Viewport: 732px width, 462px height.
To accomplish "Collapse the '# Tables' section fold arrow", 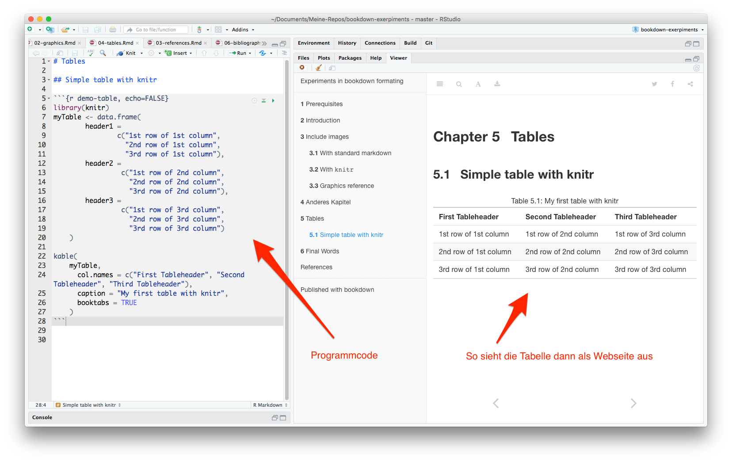I will pos(49,61).
